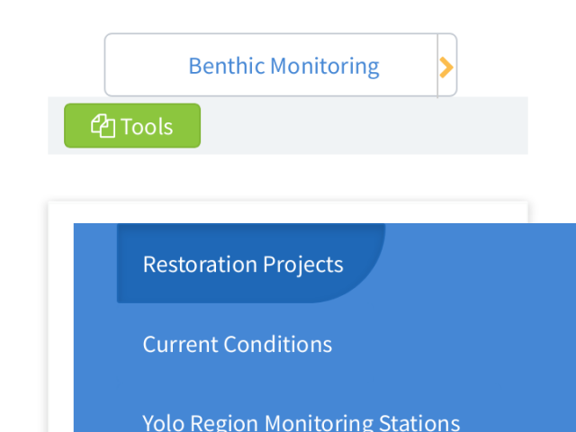Click empty blue menu area right of Current Conditions
The width and height of the screenshot is (576, 432).
[x=454, y=344]
